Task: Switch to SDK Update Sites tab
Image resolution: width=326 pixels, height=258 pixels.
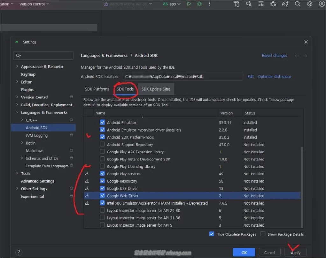Action: (156, 89)
